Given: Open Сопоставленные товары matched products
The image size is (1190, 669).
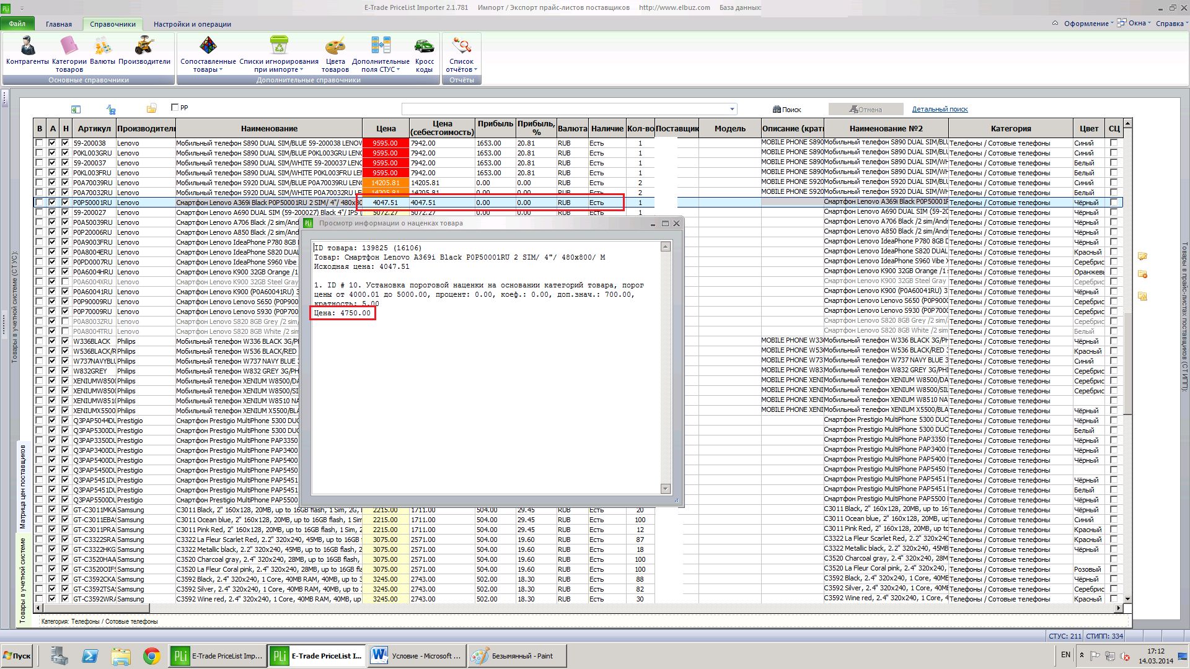Looking at the screenshot, I should [208, 55].
